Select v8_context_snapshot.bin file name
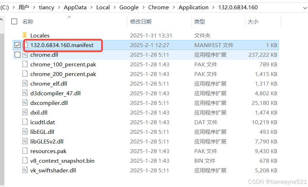 pyautogui.click(x=62, y=161)
